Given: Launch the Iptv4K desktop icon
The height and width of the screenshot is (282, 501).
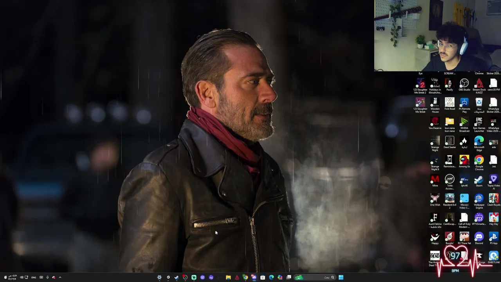Looking at the screenshot, I should pos(464,181).
